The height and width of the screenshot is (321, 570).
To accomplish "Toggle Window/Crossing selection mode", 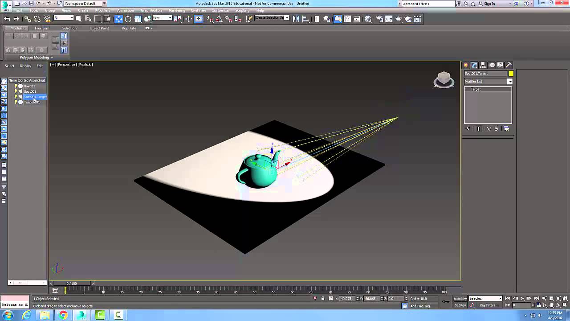I will (x=107, y=19).
